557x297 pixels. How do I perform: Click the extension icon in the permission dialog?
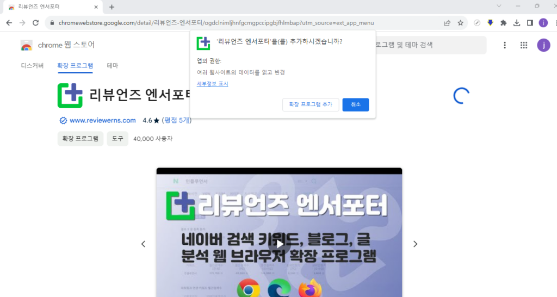point(203,44)
